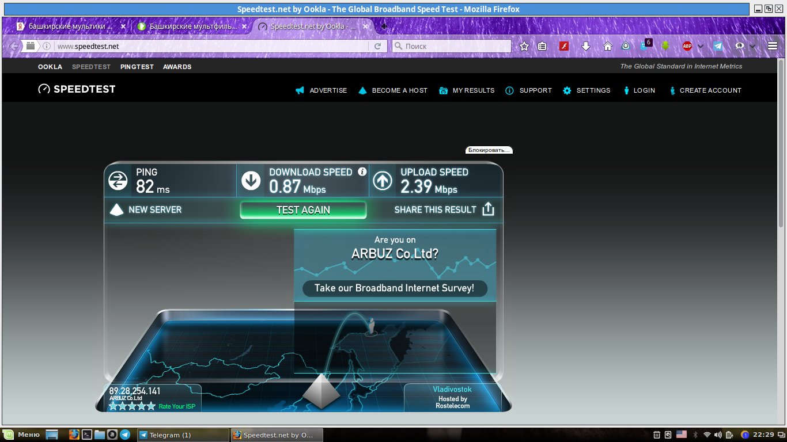Click the download speed info icon
Viewport: 787px width, 442px height.
point(362,172)
